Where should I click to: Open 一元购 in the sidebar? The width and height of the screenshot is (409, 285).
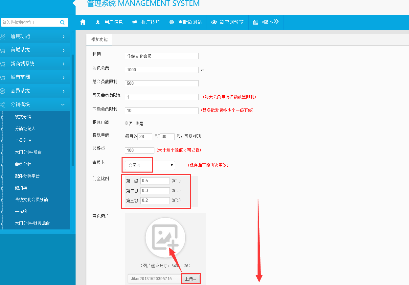tap(21, 211)
